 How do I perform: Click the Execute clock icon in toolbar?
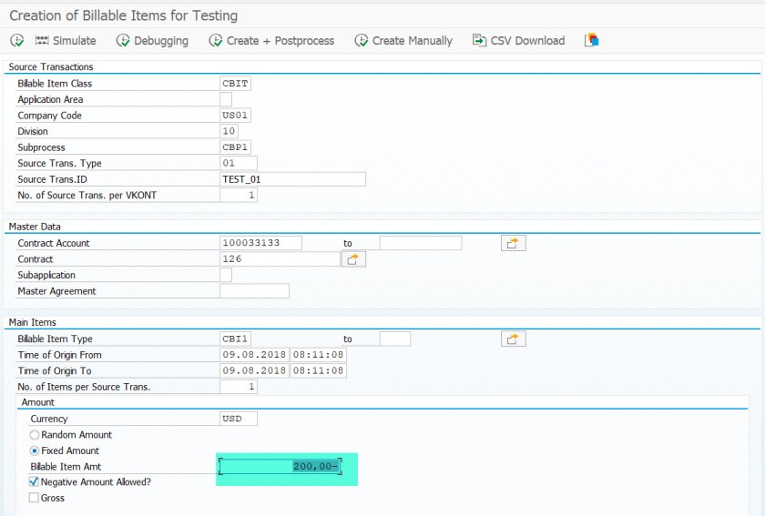[16, 40]
